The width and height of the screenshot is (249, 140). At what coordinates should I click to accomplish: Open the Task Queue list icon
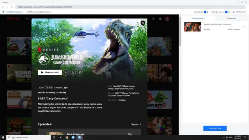[x=233, y=12]
